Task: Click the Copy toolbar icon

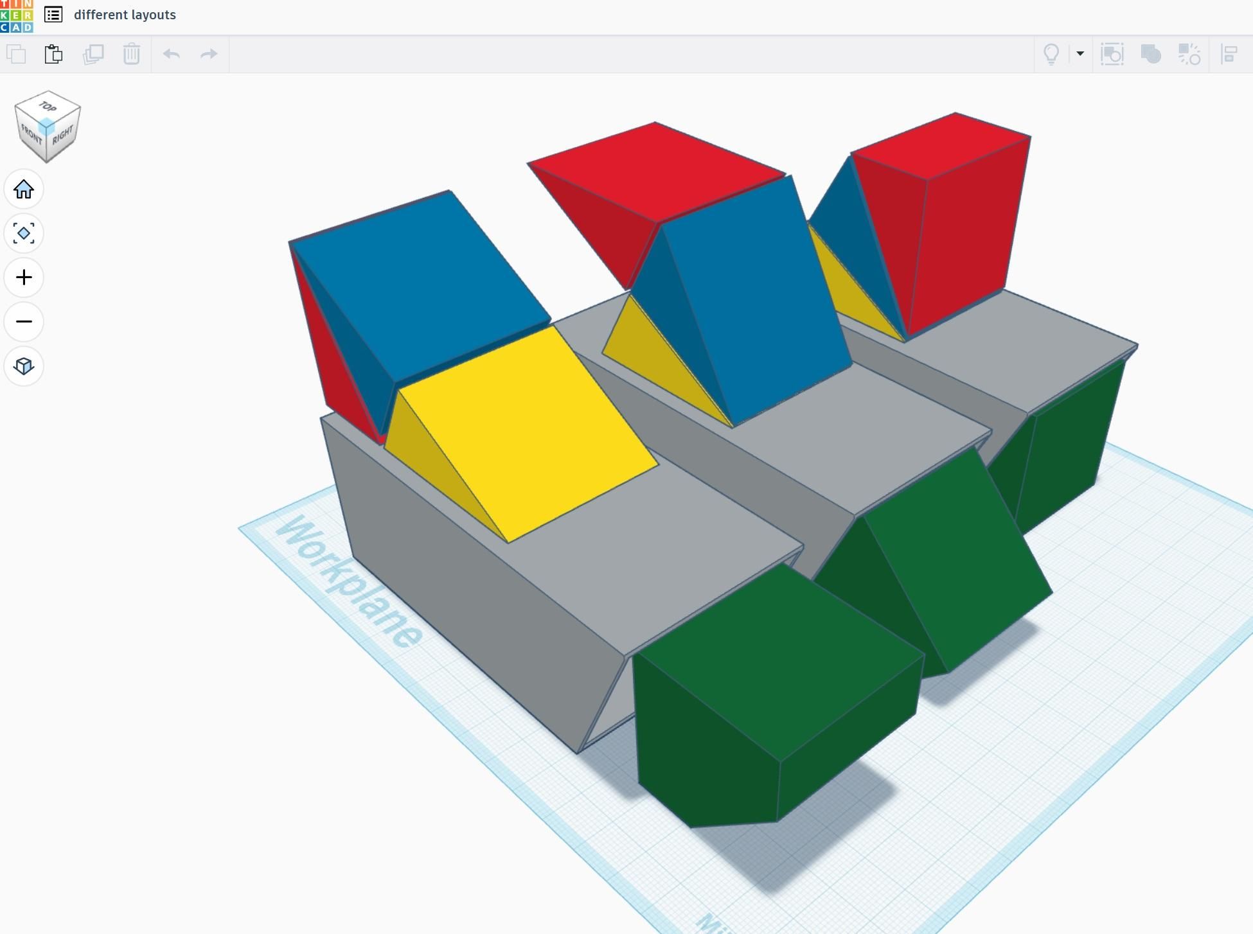Action: point(17,54)
